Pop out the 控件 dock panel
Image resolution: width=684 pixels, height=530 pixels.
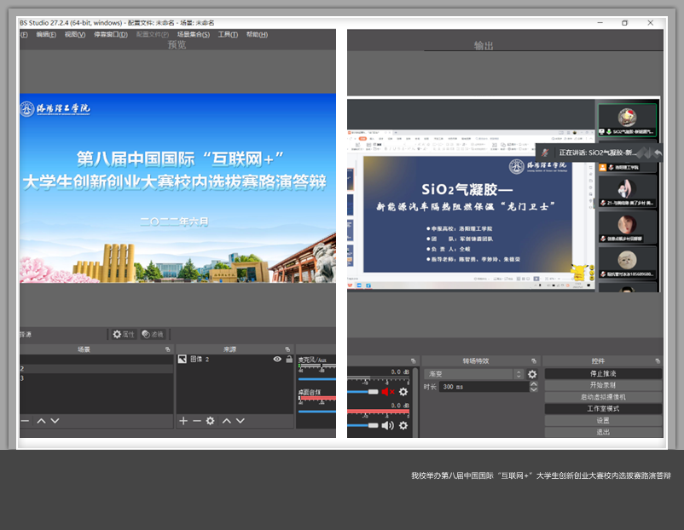658,361
